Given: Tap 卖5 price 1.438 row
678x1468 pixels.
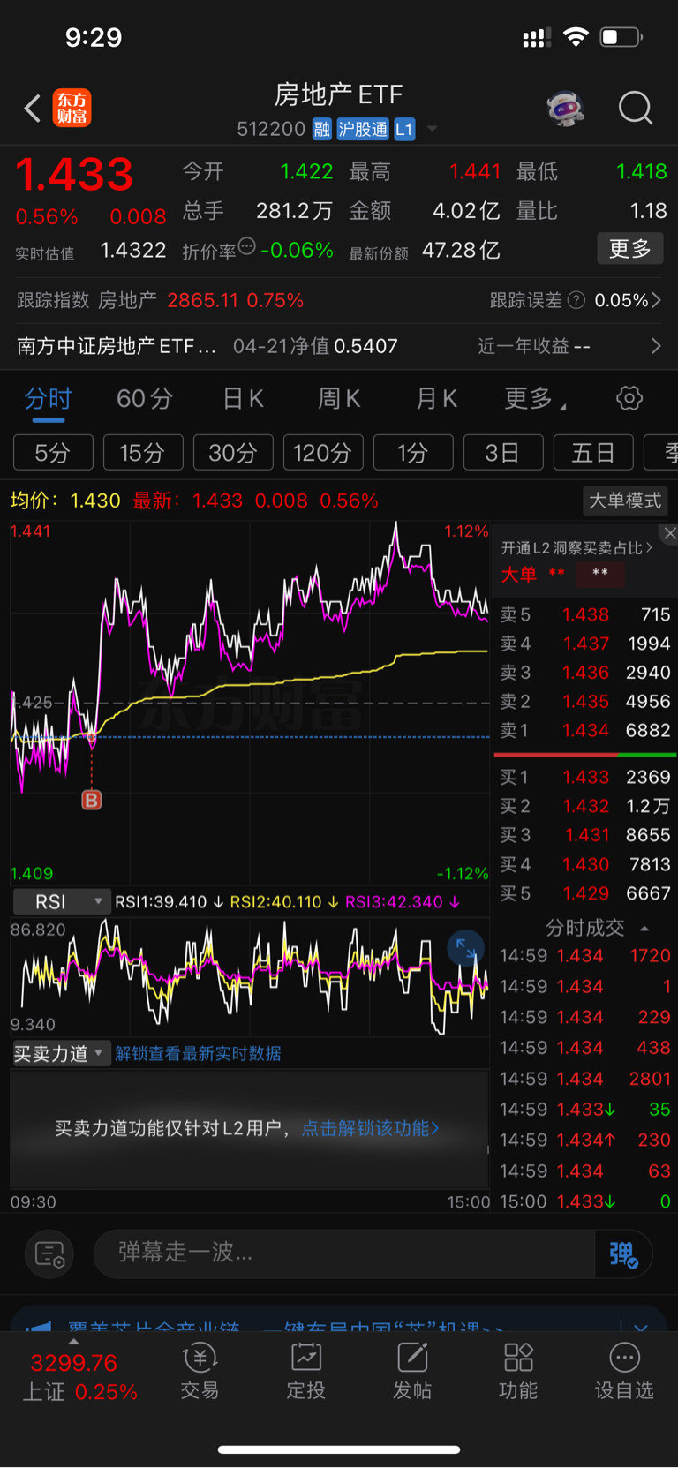Looking at the screenshot, I should tap(585, 614).
